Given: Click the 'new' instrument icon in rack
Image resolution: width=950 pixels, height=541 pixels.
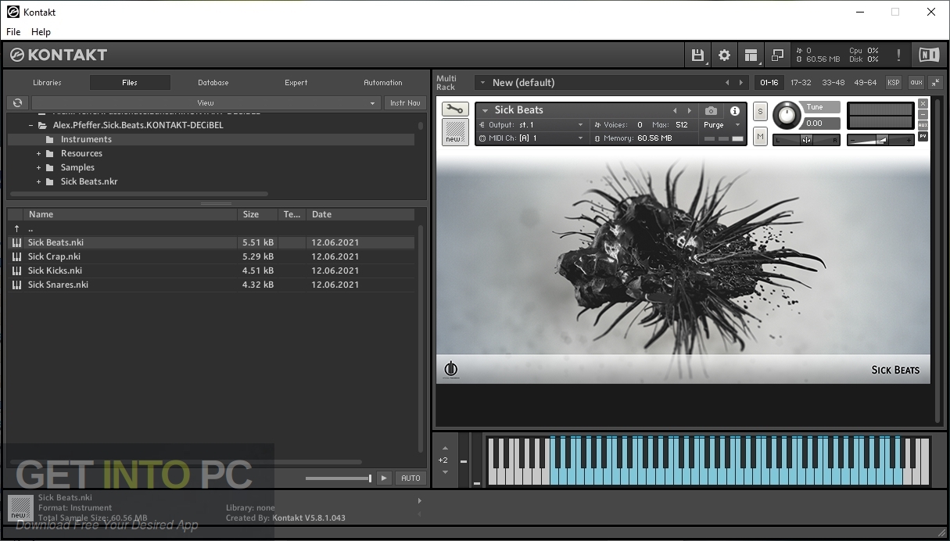Looking at the screenshot, I should [x=455, y=131].
